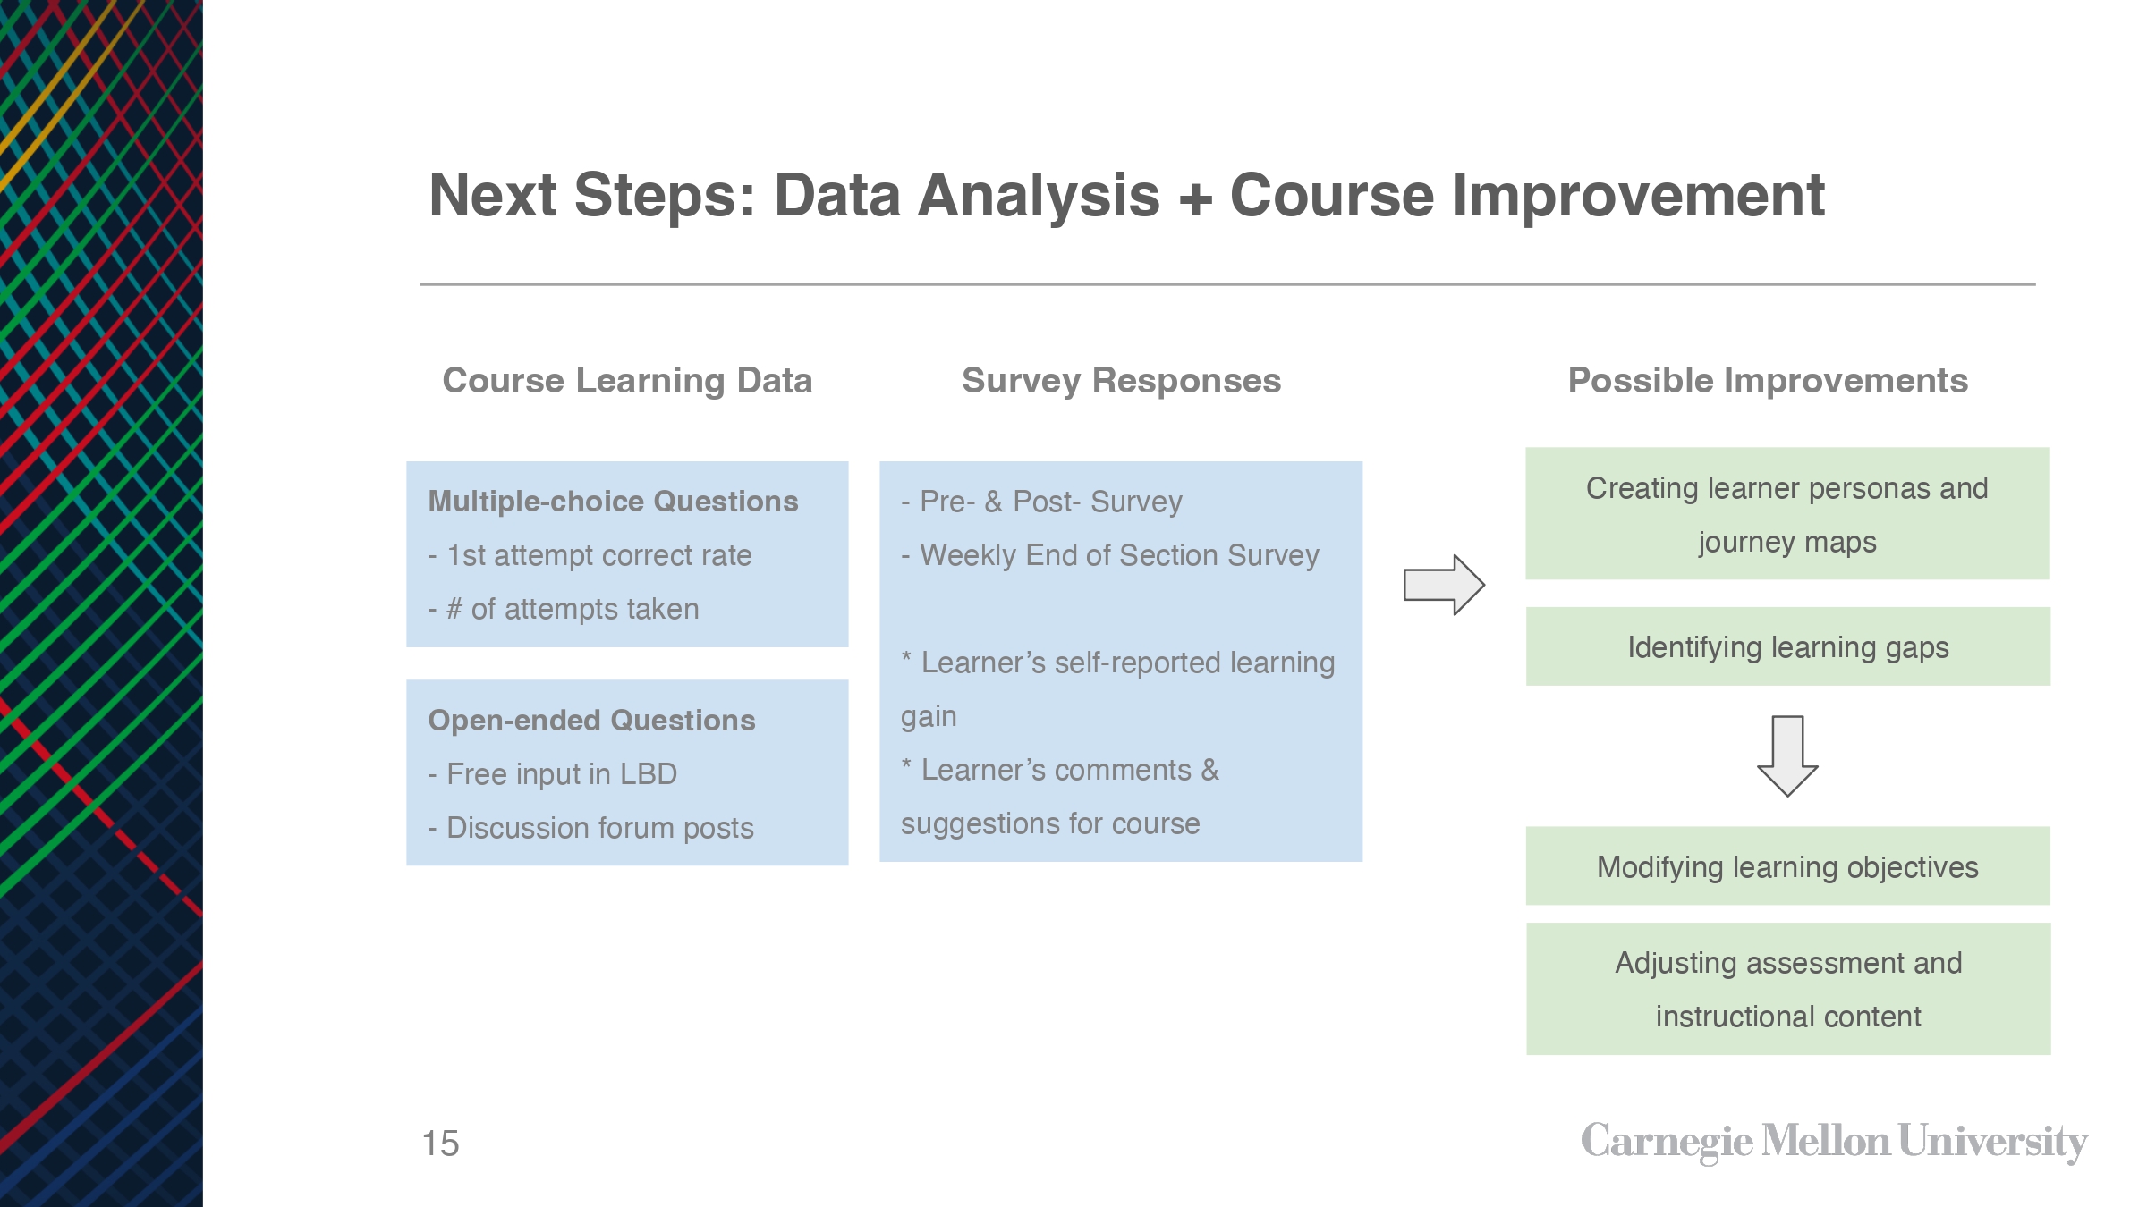Click the plaid decorative sidebar graphic

click(x=101, y=603)
